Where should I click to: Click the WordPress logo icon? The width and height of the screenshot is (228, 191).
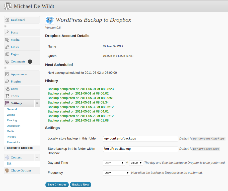coord(8,6)
